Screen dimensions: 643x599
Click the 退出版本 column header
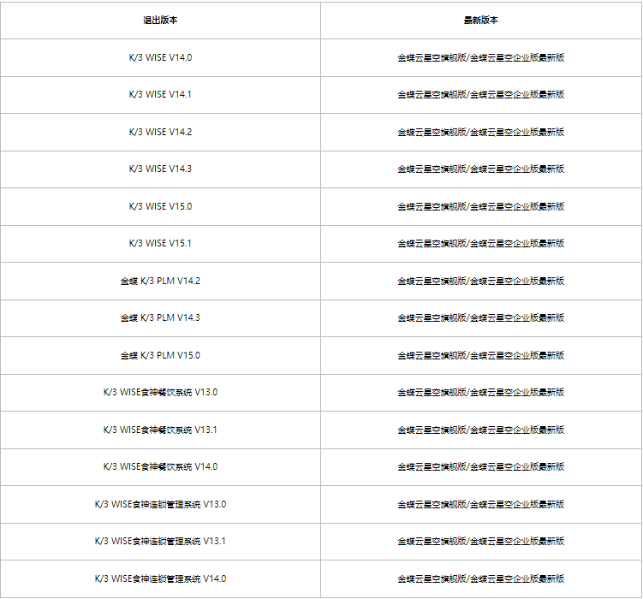(x=160, y=21)
